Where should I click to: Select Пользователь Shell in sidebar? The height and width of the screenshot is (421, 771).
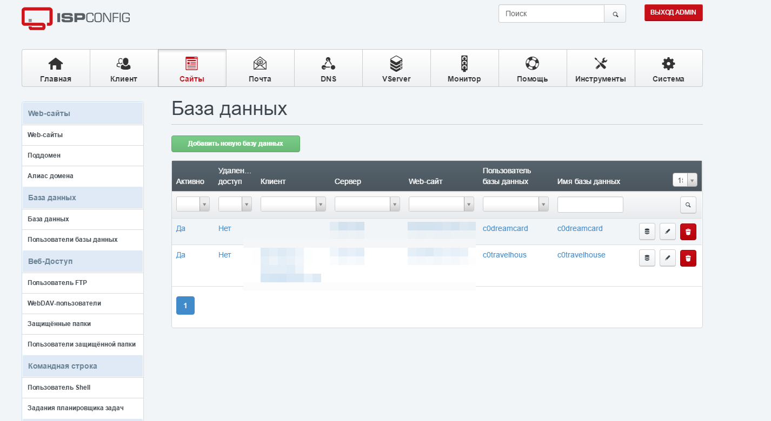pyautogui.click(x=82, y=388)
